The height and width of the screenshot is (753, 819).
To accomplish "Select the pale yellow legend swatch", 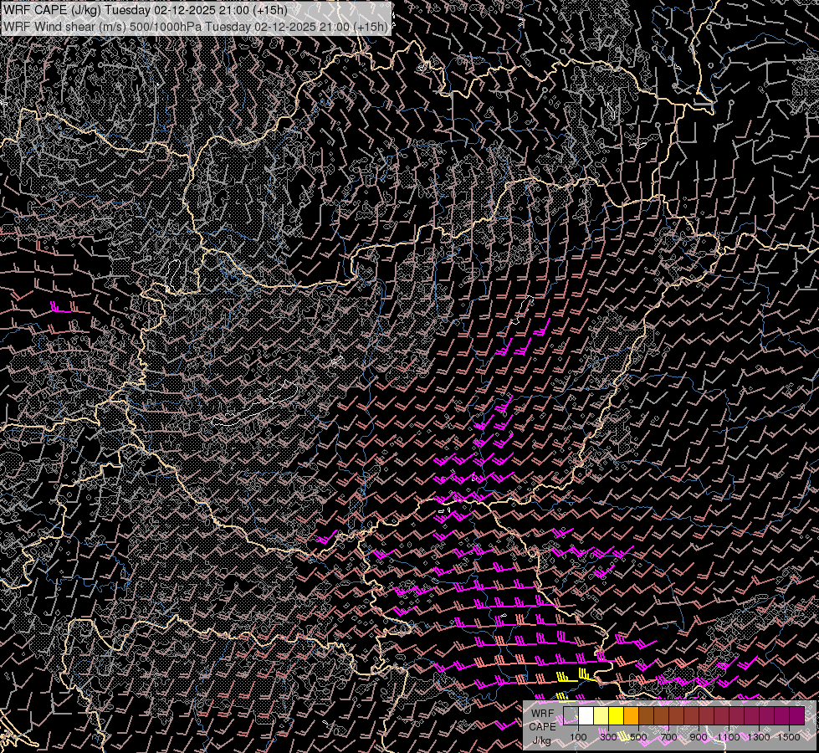I will pyautogui.click(x=601, y=715).
